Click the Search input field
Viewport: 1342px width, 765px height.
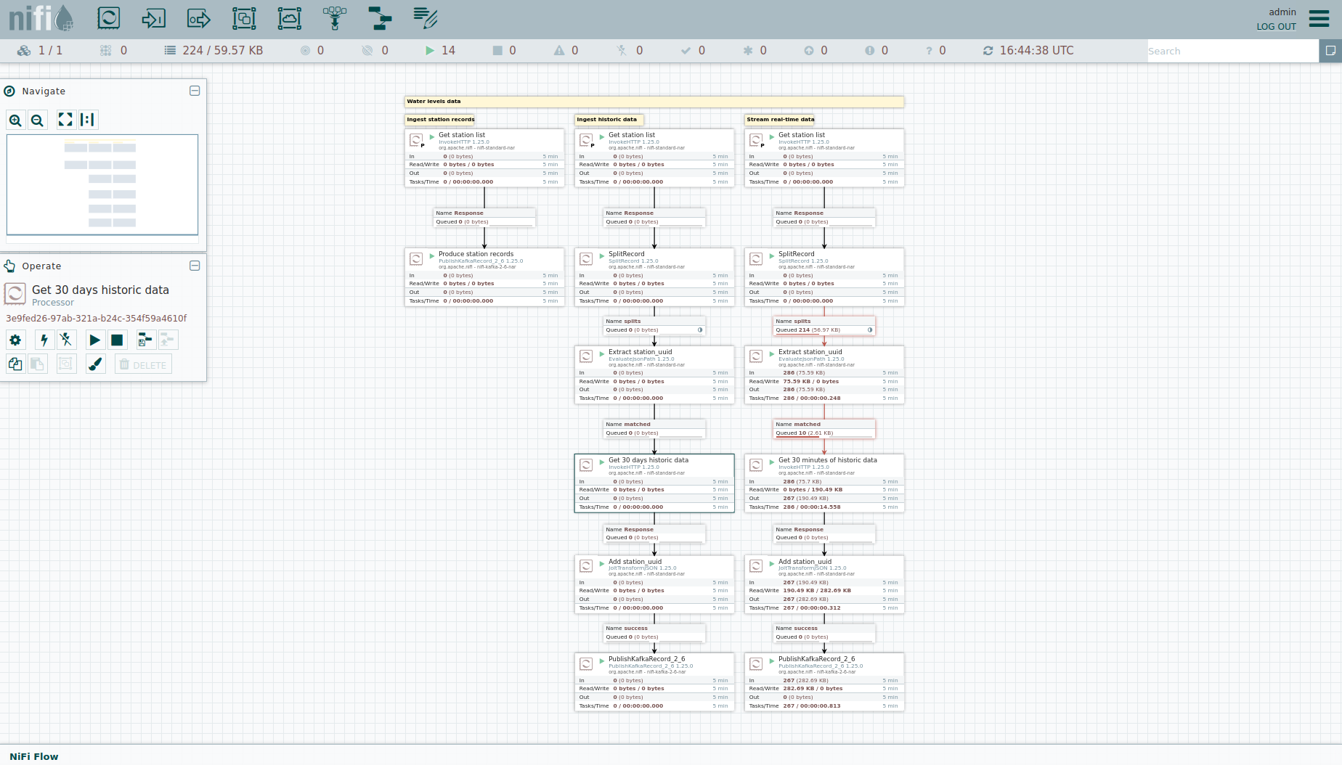pyautogui.click(x=1232, y=51)
